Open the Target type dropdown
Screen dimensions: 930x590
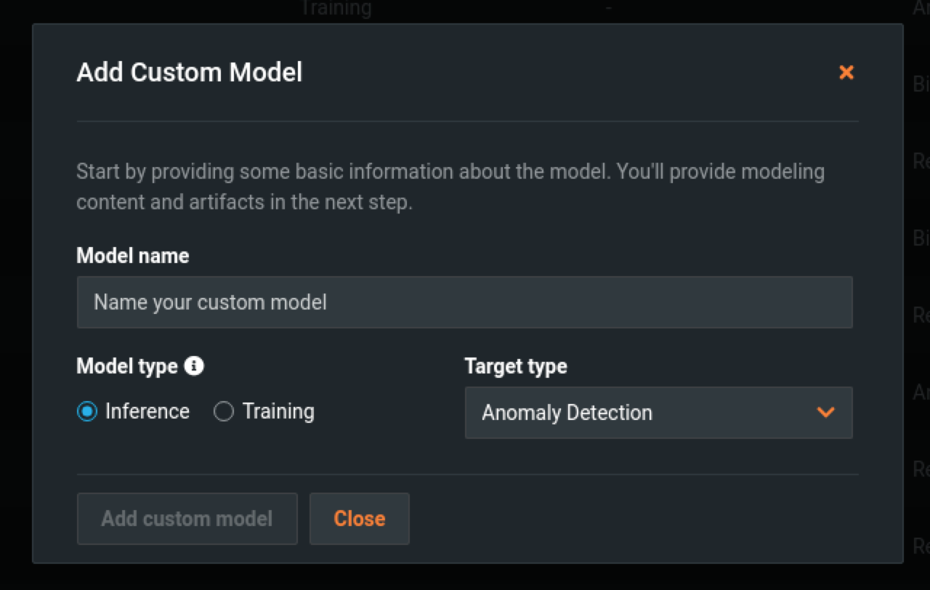[x=658, y=413]
